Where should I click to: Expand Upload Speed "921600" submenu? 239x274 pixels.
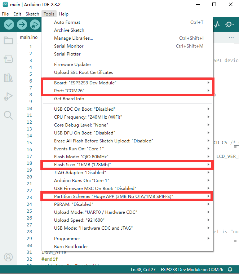click(x=127, y=220)
